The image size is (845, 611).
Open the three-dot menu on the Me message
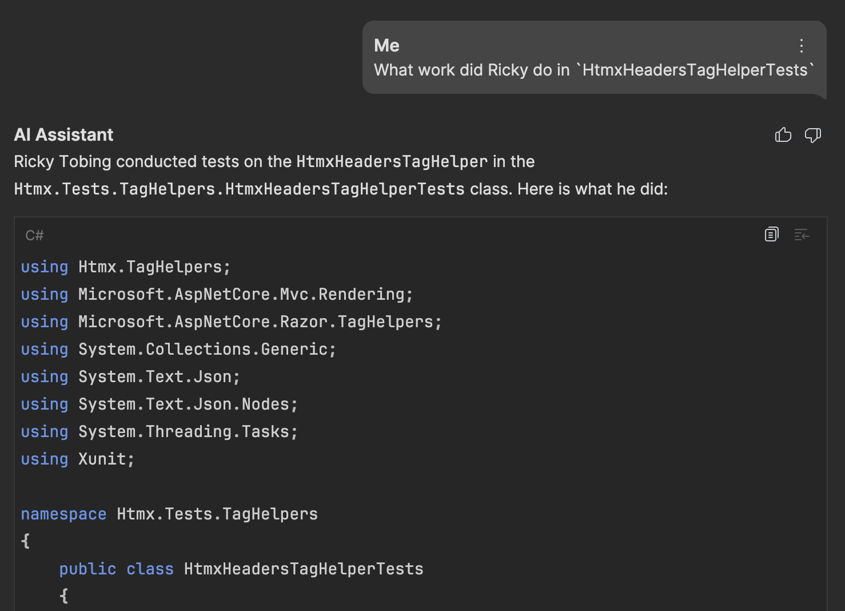tap(802, 46)
